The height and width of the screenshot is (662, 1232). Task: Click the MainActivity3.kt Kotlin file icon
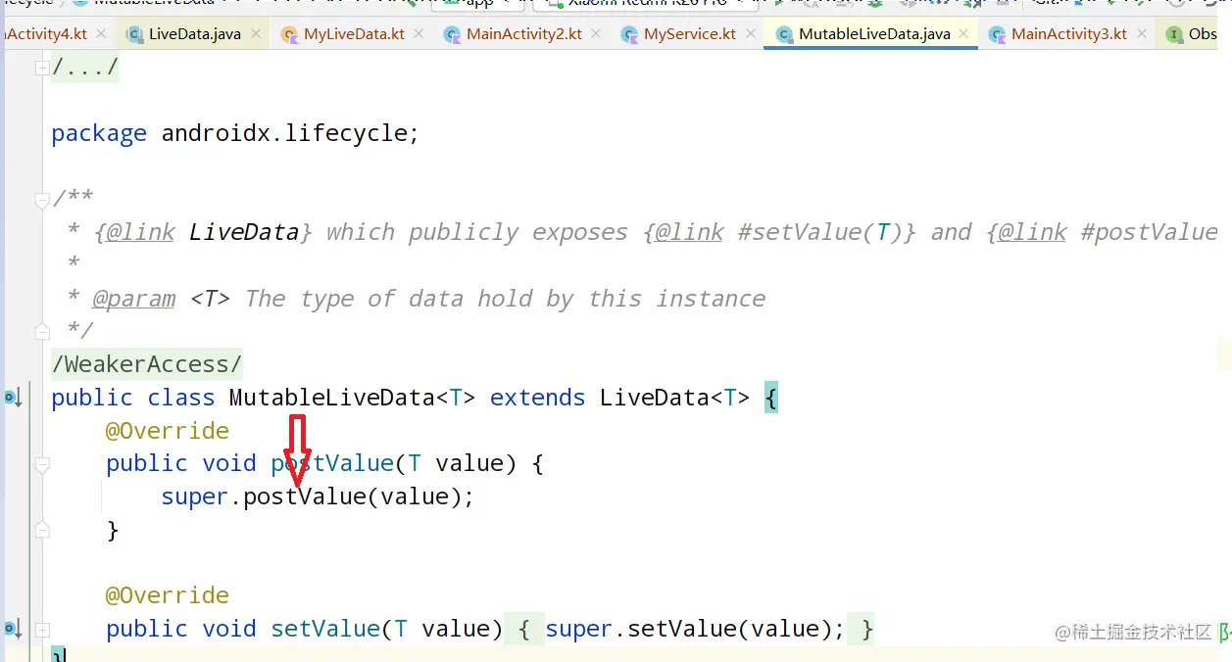click(997, 34)
